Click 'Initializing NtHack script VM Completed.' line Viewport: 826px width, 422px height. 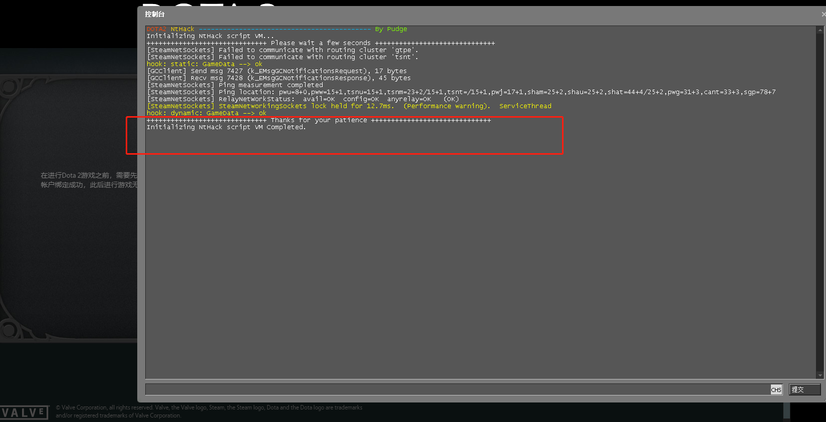pos(226,127)
